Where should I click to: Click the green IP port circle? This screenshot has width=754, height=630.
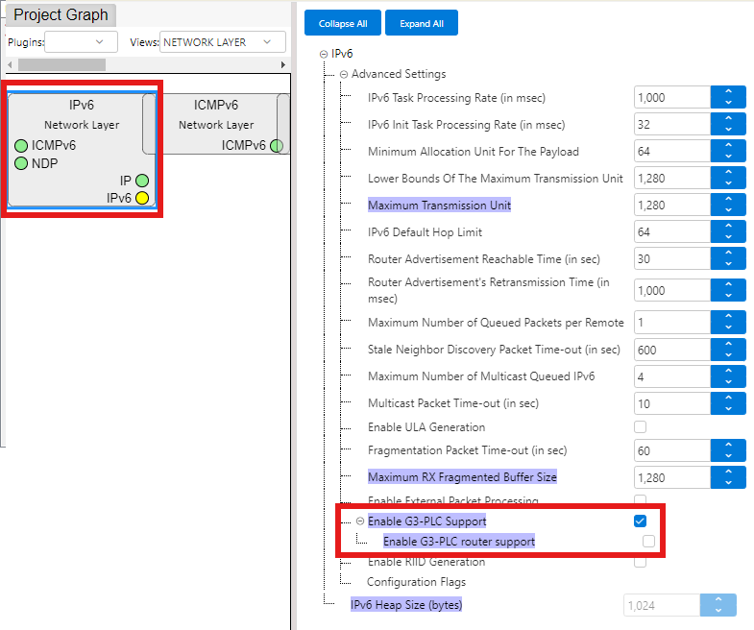[142, 181]
